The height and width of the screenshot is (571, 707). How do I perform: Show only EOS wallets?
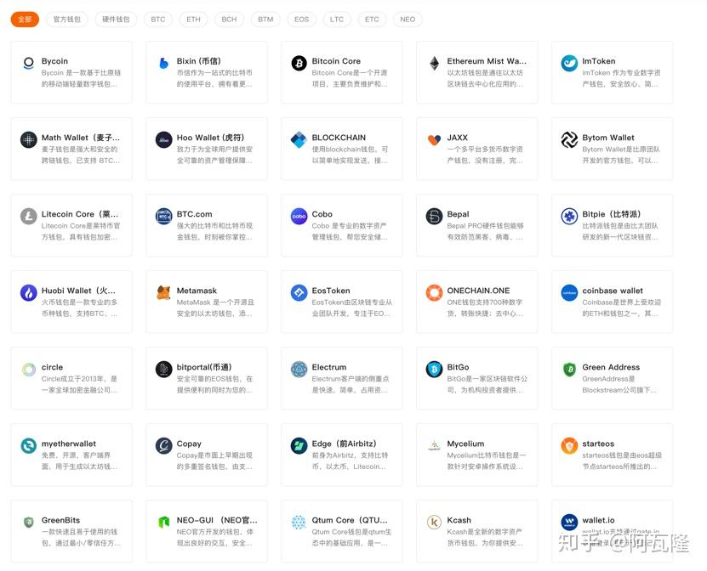302,20
